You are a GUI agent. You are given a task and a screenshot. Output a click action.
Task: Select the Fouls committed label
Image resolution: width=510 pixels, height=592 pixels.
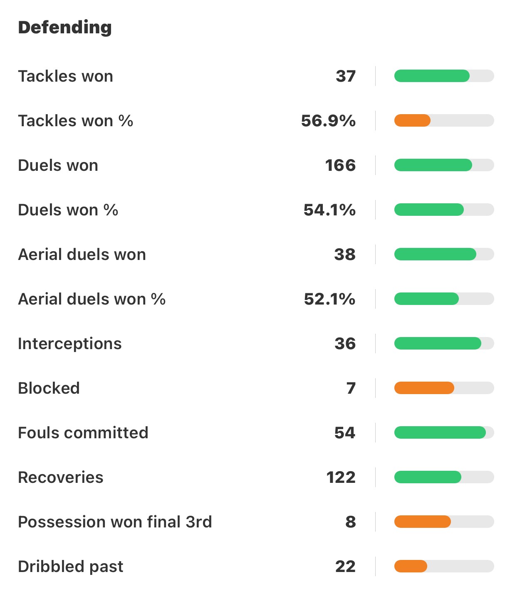tap(83, 433)
